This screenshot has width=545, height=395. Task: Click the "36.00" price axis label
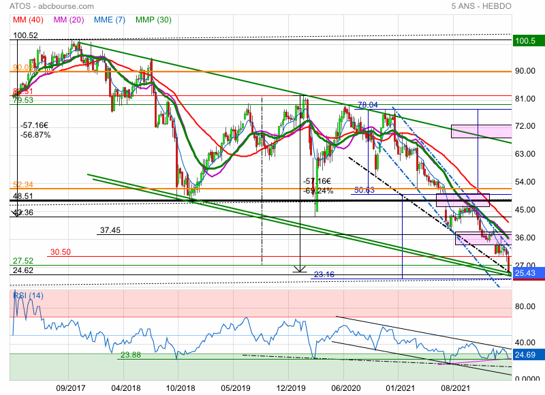pyautogui.click(x=525, y=238)
